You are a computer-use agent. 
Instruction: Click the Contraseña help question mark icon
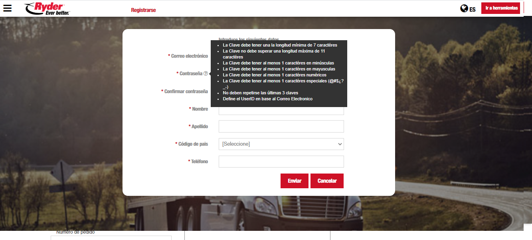(x=206, y=74)
